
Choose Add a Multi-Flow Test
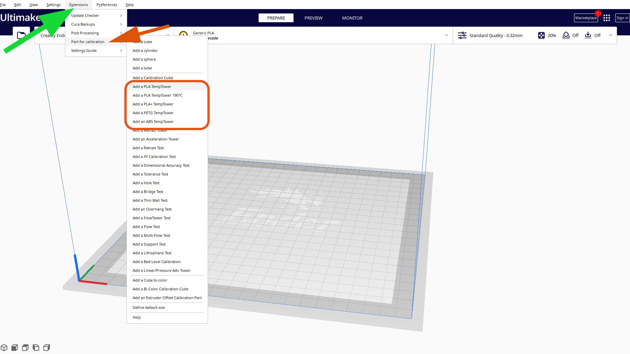[167, 236]
